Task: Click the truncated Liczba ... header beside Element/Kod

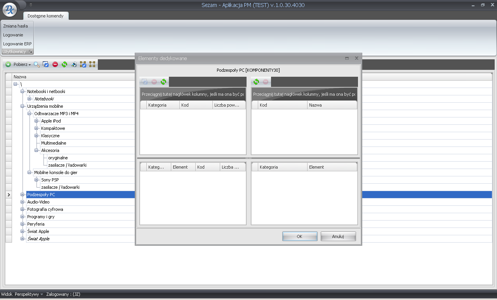Action: [x=233, y=167]
